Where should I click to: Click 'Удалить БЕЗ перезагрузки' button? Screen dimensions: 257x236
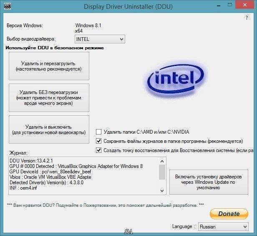coord(49,98)
